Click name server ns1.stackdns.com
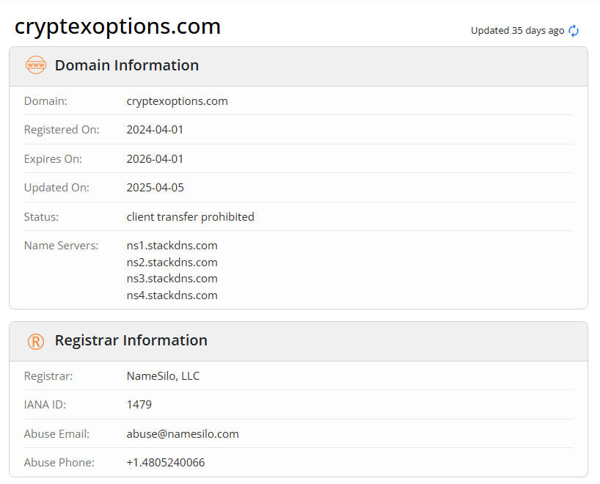 tap(172, 246)
